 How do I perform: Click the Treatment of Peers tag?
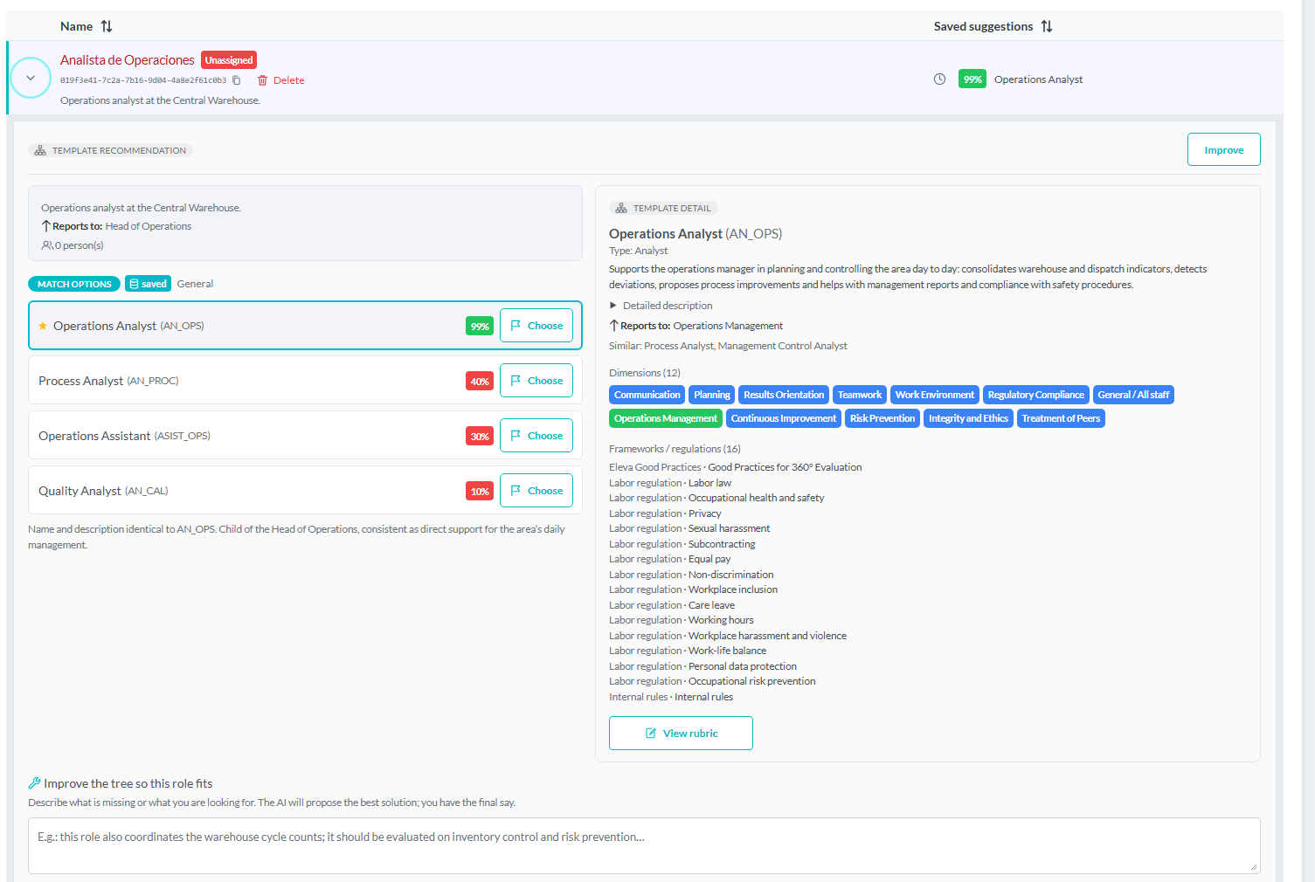[x=1061, y=418]
